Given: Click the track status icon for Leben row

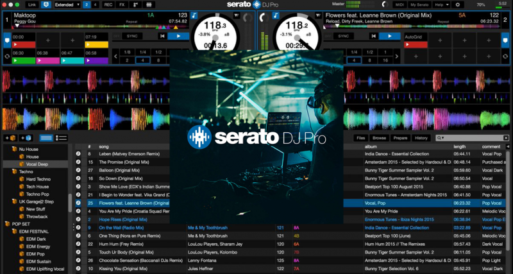Looking at the screenshot, I should click(x=78, y=154).
